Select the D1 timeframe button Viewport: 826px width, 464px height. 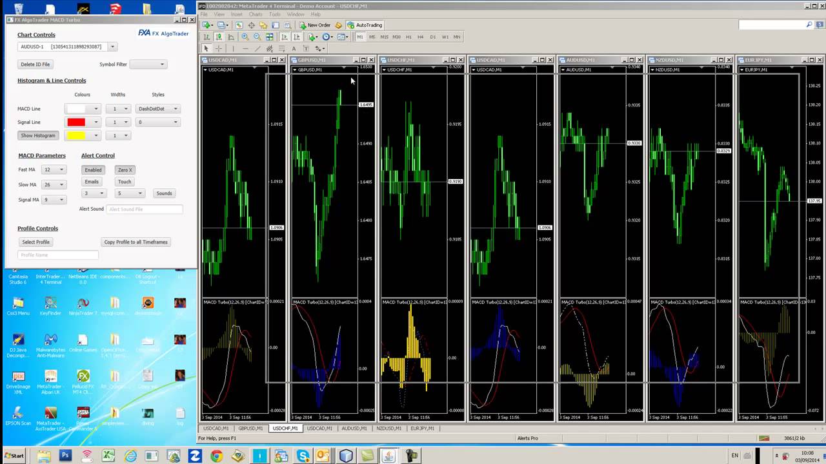click(432, 37)
